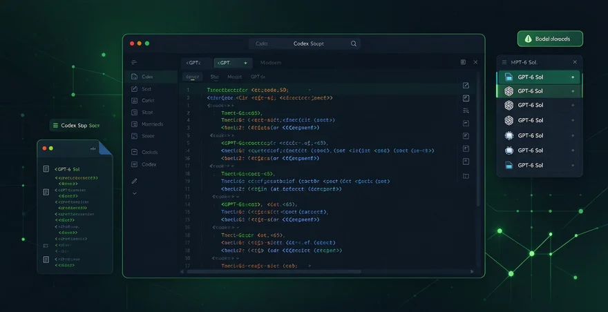This screenshot has width=608, height=312.
Task: Click the blue file icon on the last GPT-6 Sol row
Action: pyautogui.click(x=509, y=166)
